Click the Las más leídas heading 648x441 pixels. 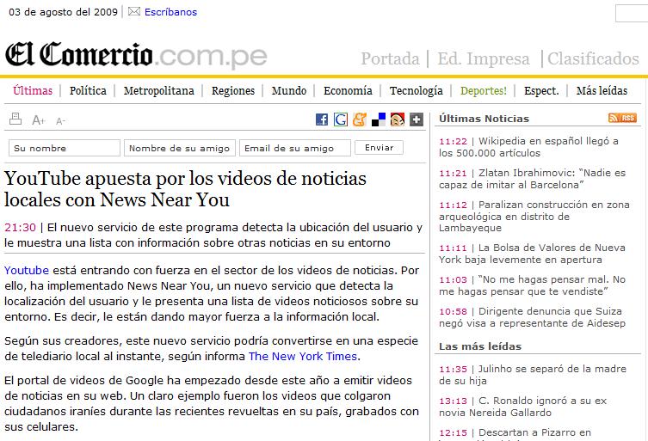coord(480,346)
